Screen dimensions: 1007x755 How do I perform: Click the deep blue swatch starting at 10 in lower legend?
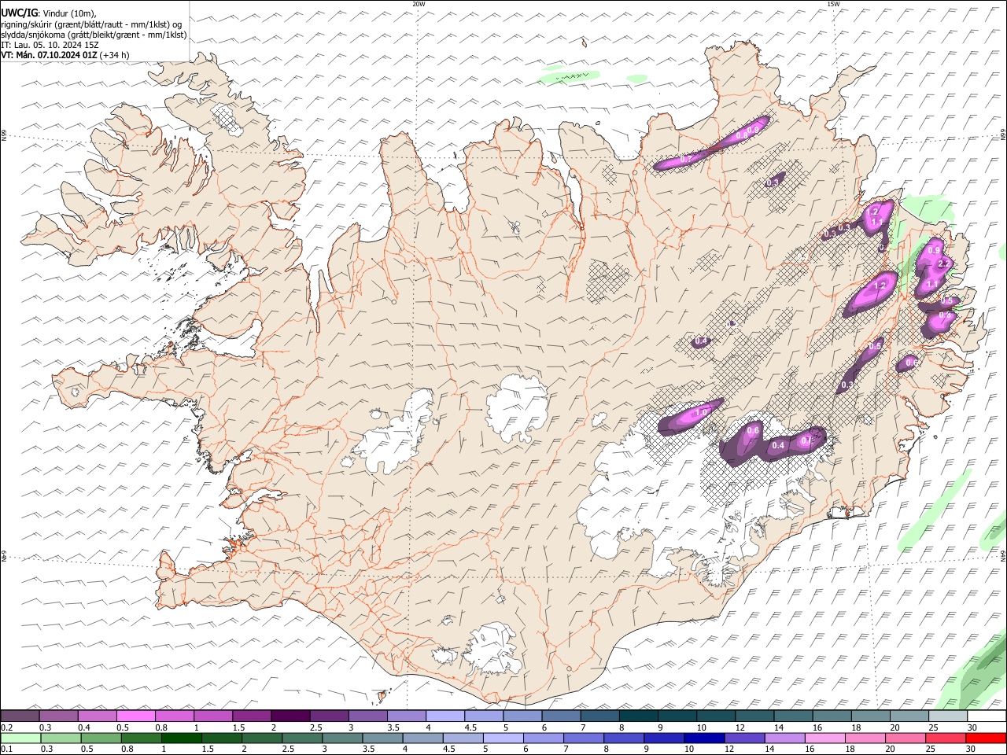[x=704, y=738]
